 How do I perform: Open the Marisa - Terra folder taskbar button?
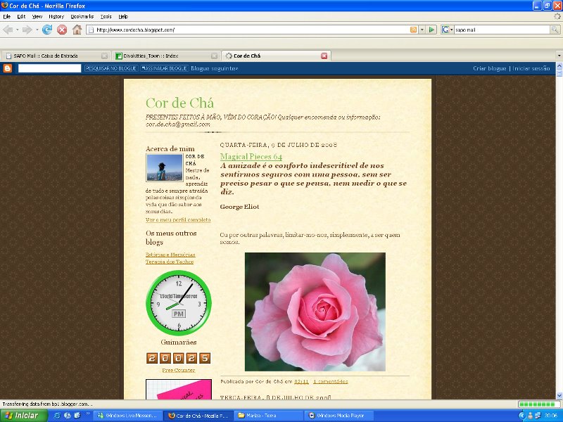269,416
